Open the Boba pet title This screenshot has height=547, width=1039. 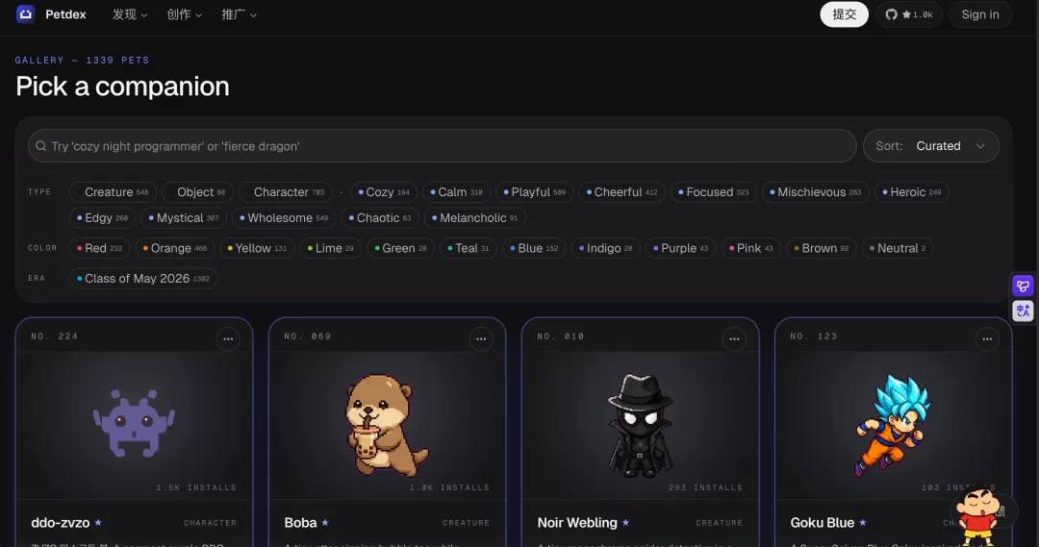coord(300,523)
